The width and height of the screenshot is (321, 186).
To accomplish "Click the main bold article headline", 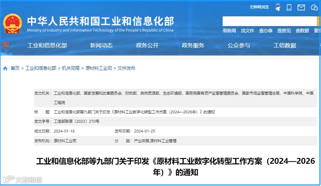I will 176,167.
